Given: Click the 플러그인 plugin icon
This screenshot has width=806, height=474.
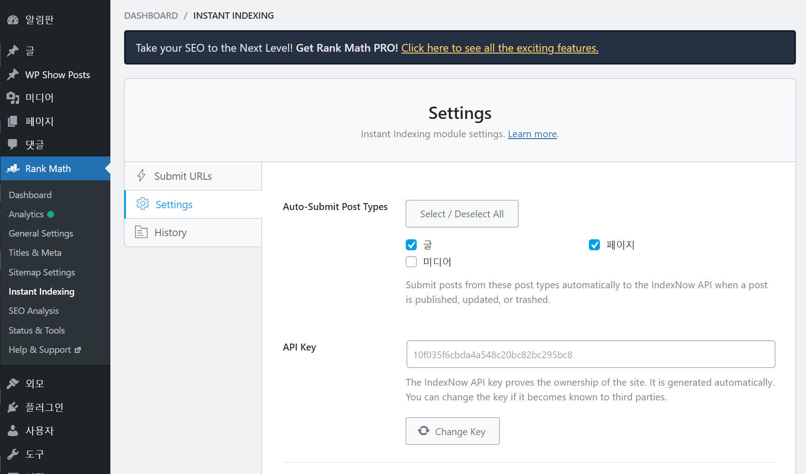Looking at the screenshot, I should (x=13, y=407).
